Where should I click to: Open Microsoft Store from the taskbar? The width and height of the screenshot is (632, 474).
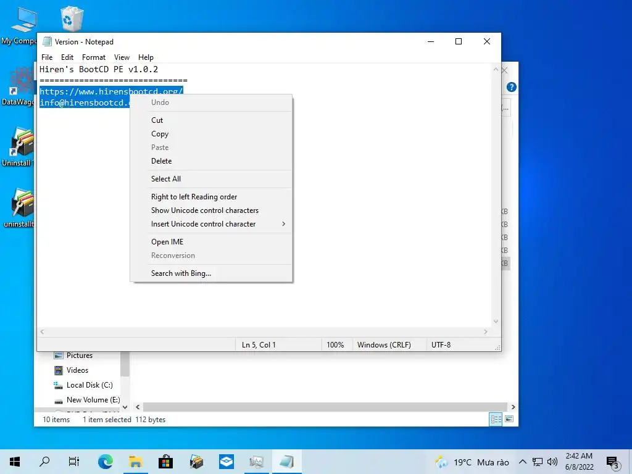coord(165,462)
